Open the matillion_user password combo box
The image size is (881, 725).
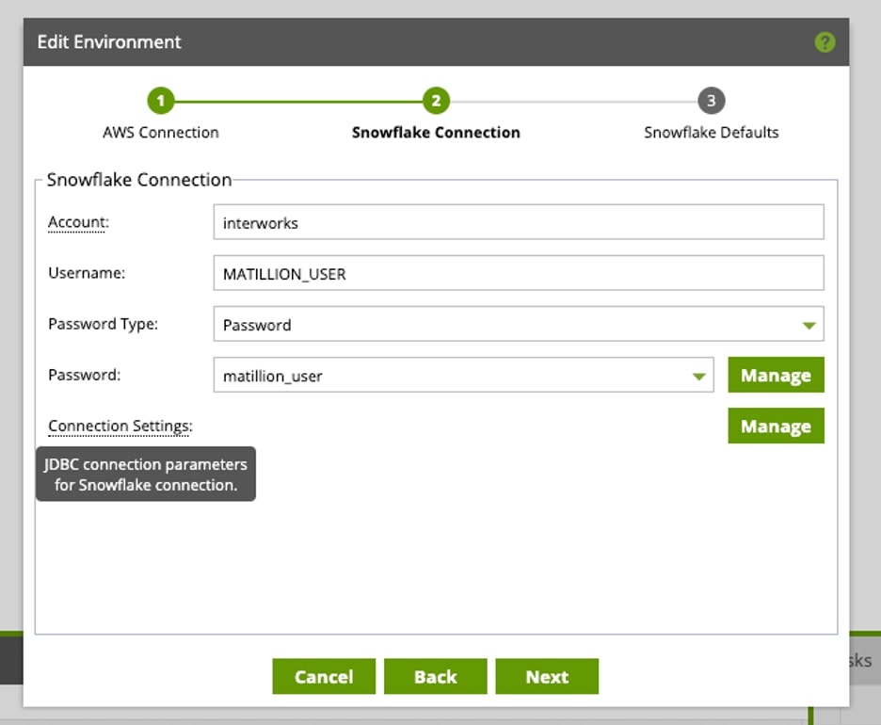(463, 375)
